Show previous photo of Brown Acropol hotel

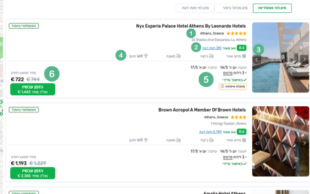(x=256, y=143)
